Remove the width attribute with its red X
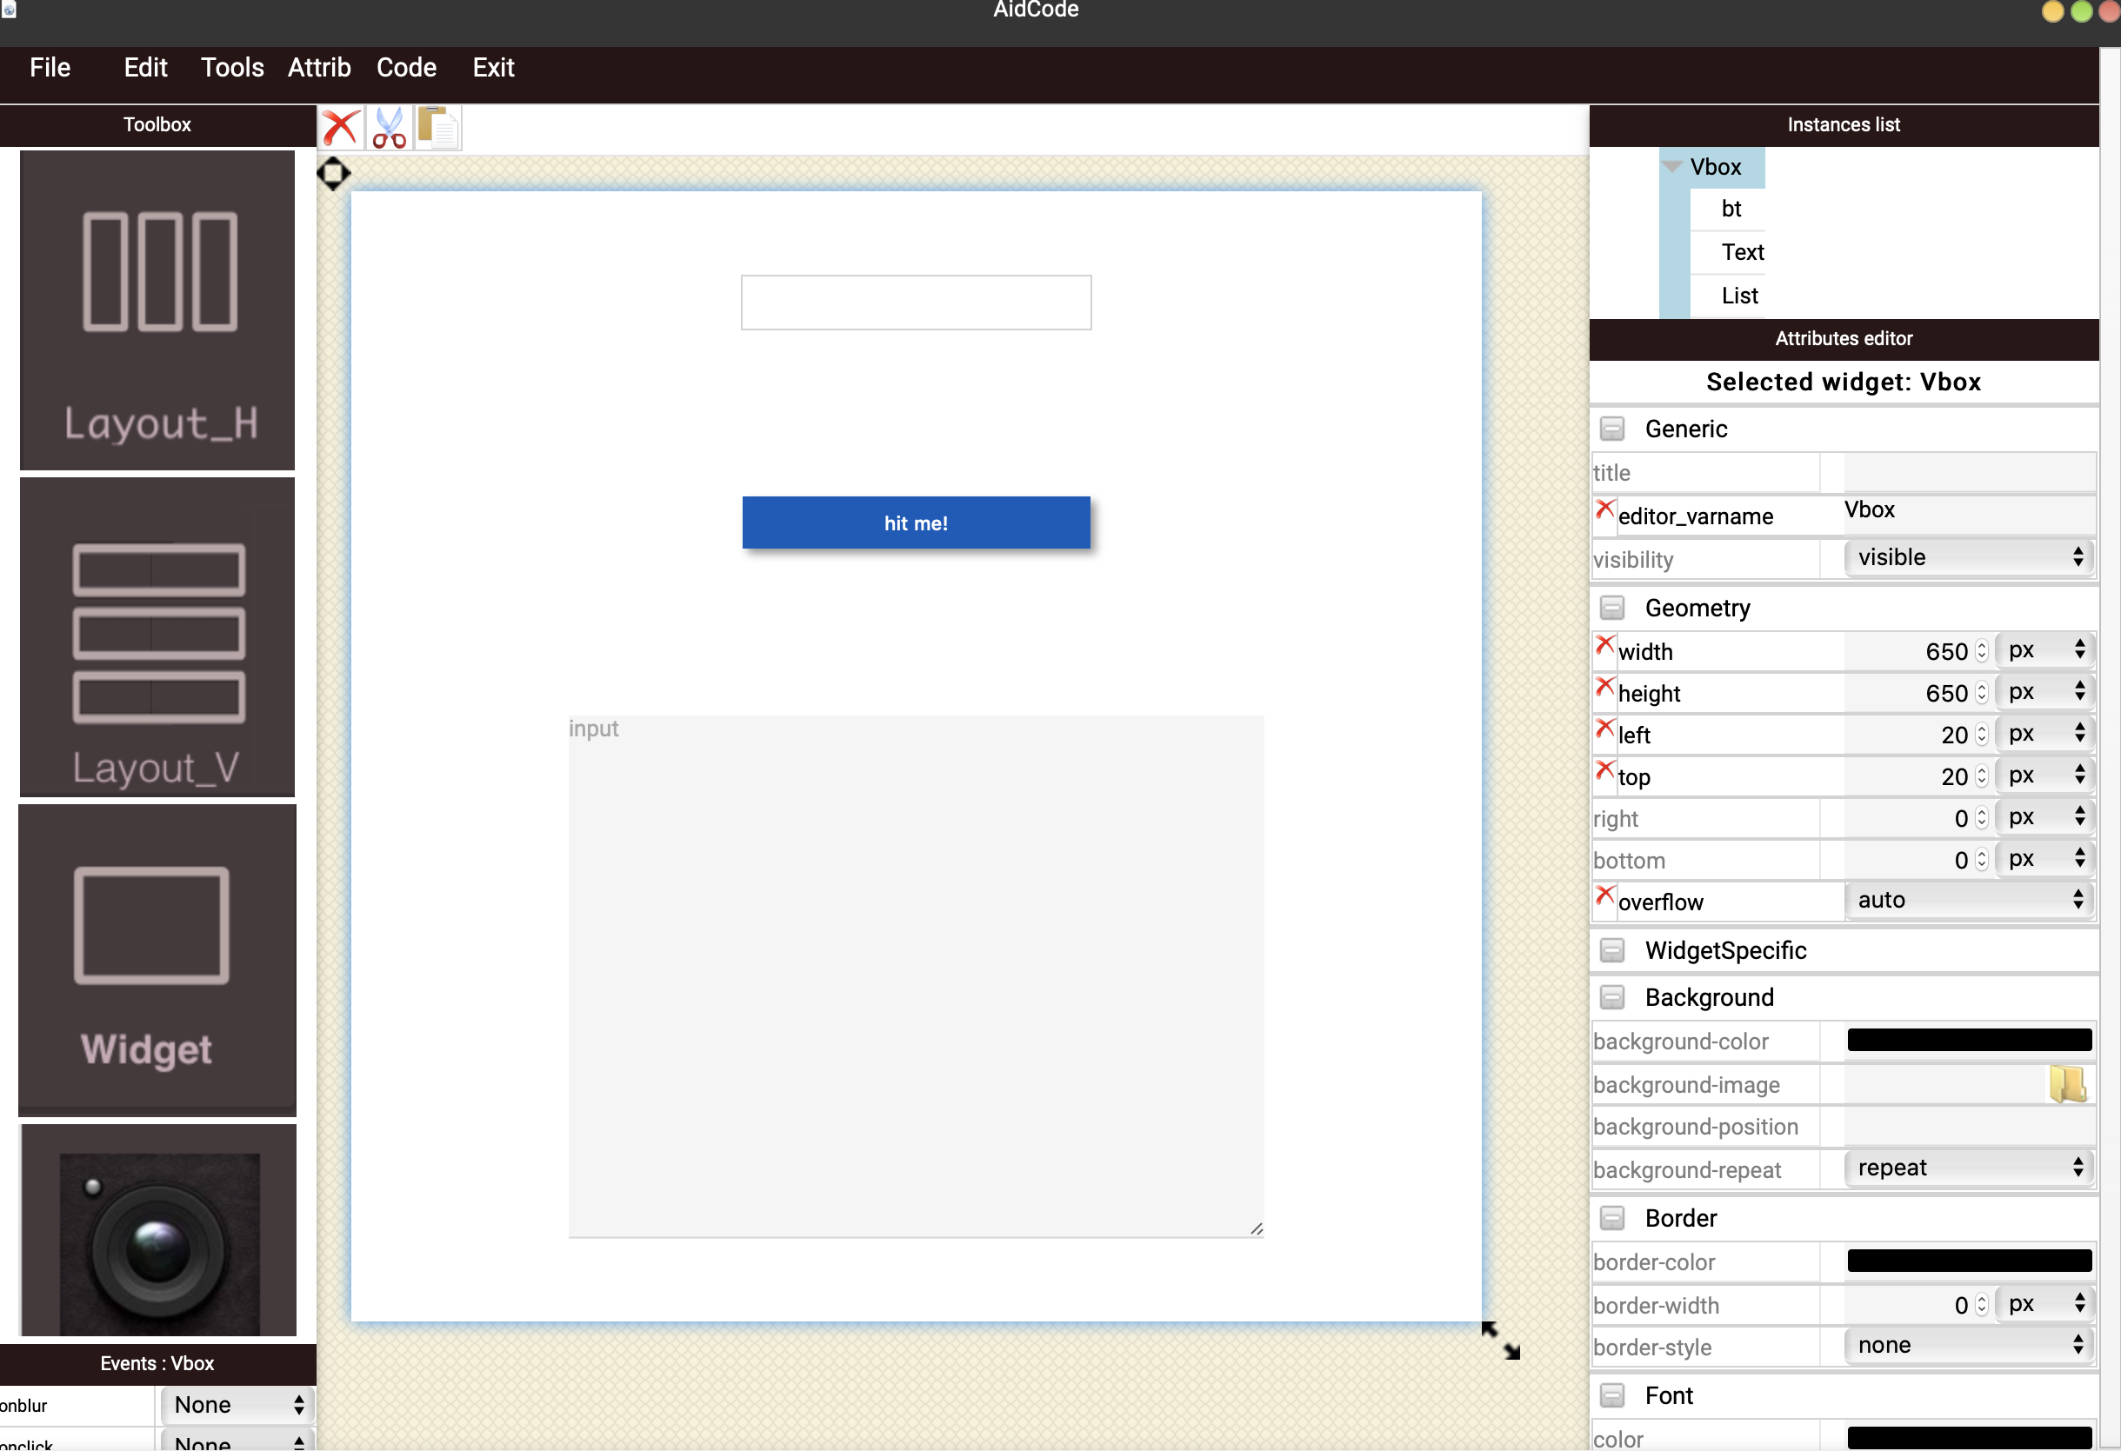The width and height of the screenshot is (2121, 1451). pyautogui.click(x=1604, y=646)
